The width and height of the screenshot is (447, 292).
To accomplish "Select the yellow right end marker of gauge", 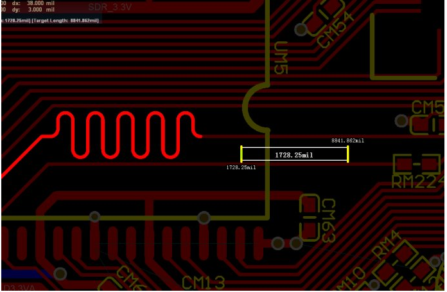I will [347, 154].
